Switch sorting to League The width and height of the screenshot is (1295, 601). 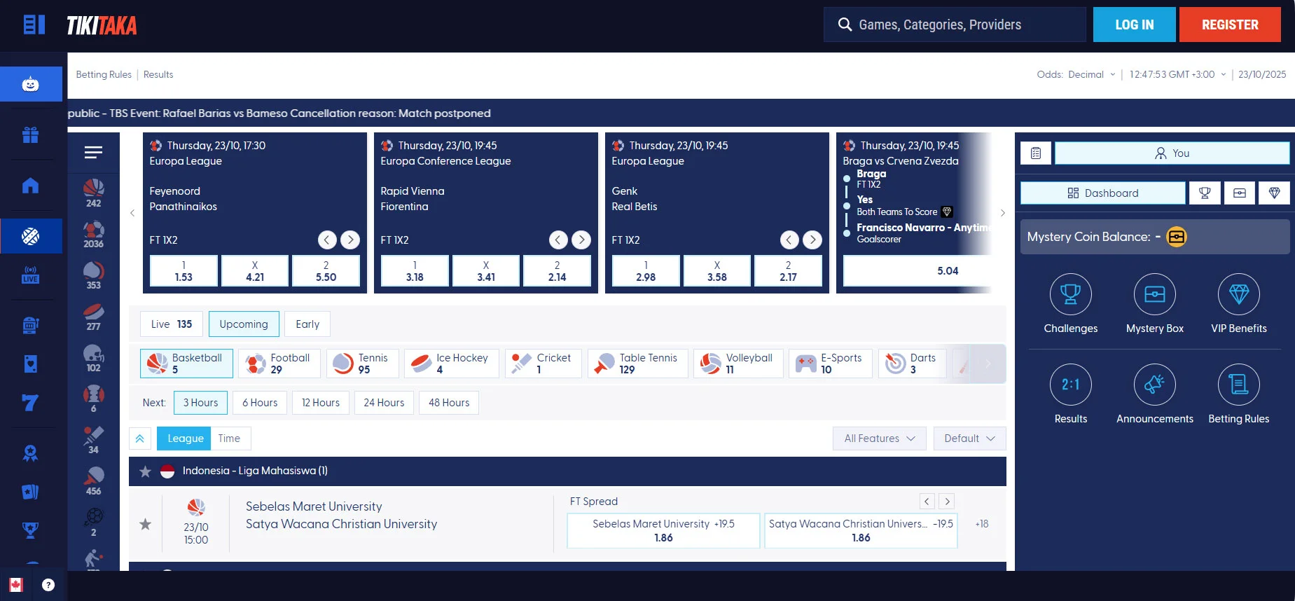click(x=185, y=438)
